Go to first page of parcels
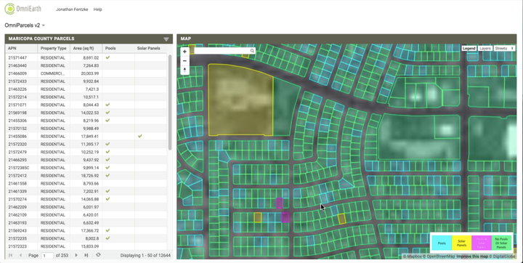 pos(11,255)
